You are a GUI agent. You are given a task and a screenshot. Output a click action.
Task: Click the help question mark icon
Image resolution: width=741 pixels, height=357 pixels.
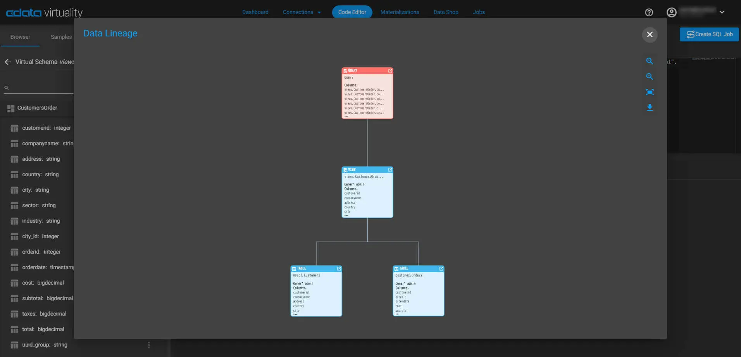tap(649, 12)
